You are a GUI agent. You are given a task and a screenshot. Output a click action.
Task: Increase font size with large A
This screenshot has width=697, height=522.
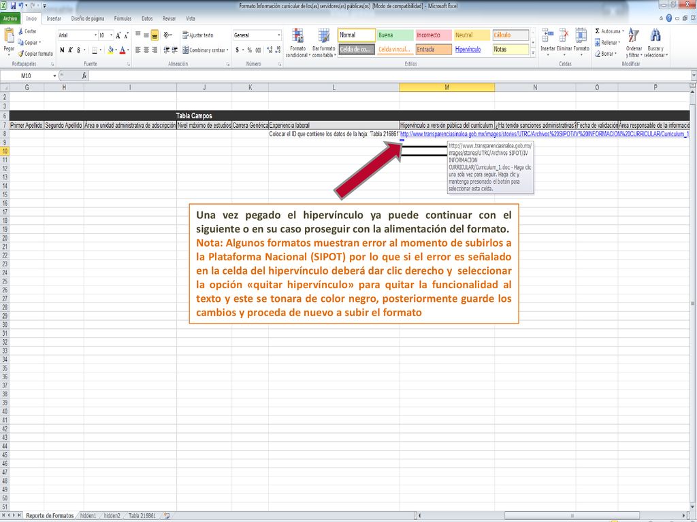[118, 35]
